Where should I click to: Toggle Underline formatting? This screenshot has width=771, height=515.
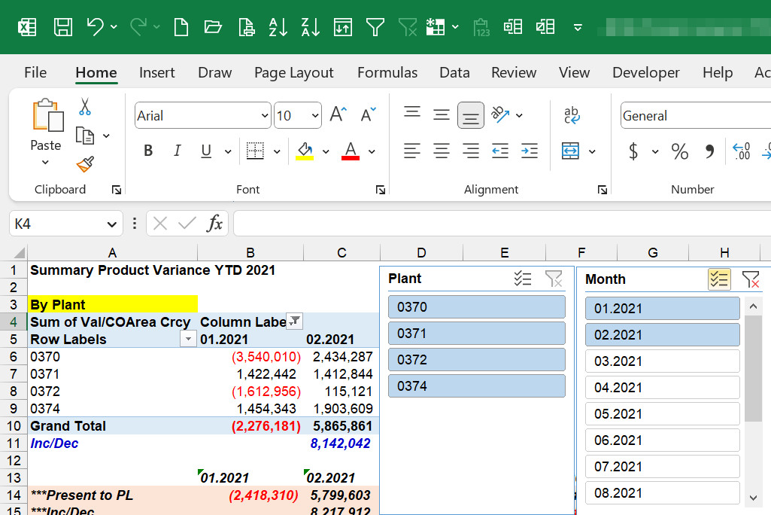pos(206,151)
